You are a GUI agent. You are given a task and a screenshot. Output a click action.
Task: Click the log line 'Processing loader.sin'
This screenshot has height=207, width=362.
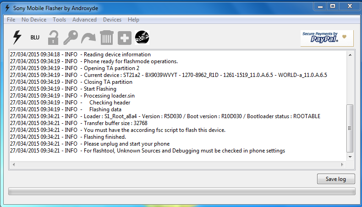tap(72, 96)
